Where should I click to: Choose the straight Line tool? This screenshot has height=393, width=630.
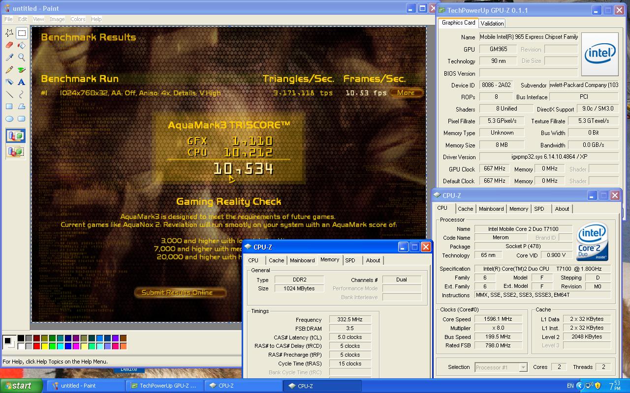tap(9, 94)
